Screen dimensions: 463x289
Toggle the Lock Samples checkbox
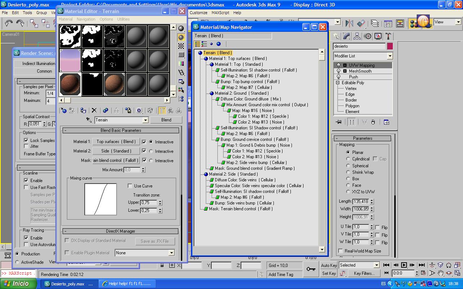point(26,140)
